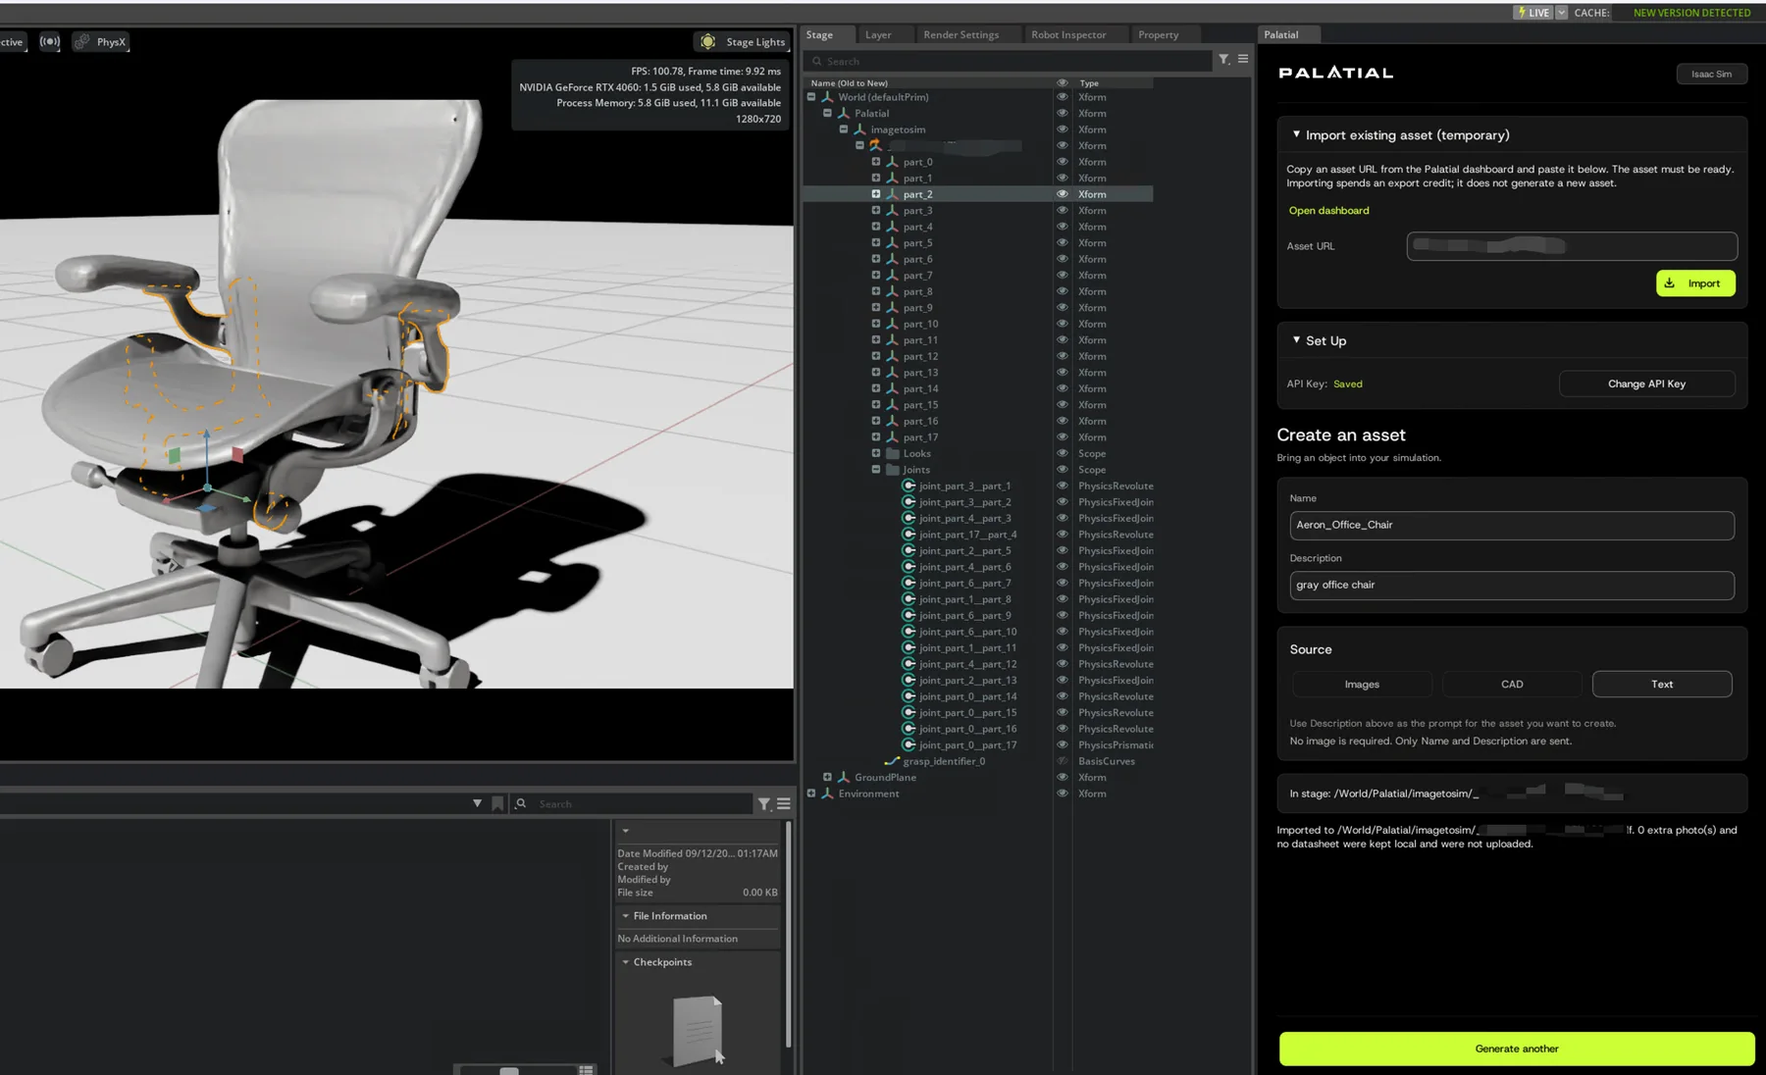Expand the part_2 tree node
Image resolution: width=1766 pixels, height=1075 pixels.
pyautogui.click(x=876, y=194)
